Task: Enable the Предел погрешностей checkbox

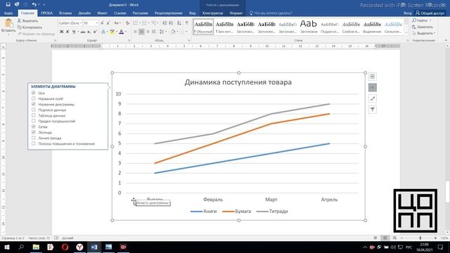Action: (34, 121)
